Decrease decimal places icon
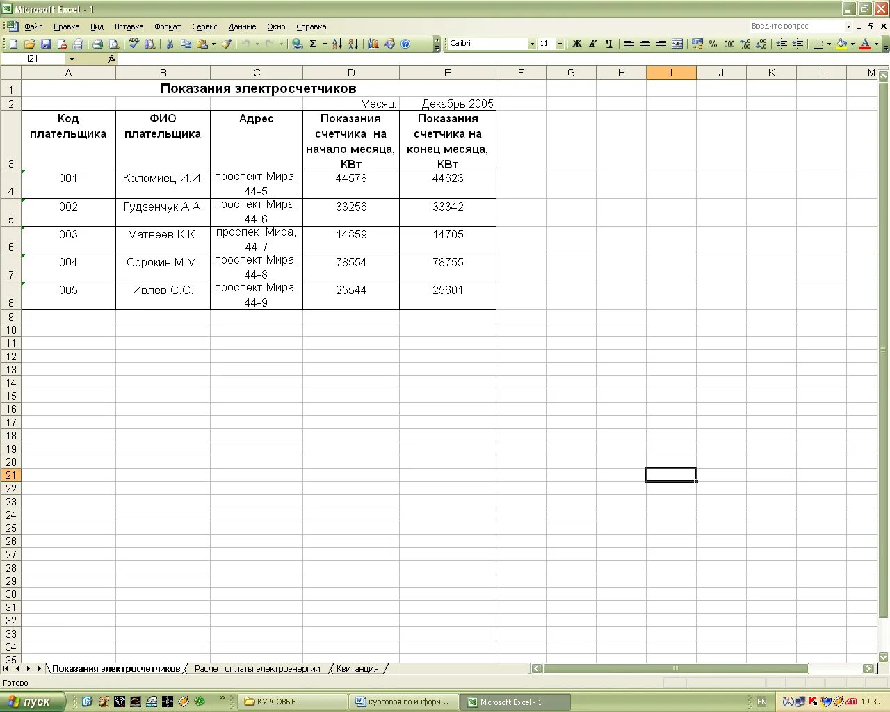Screen dimensions: 890x712 point(761,44)
